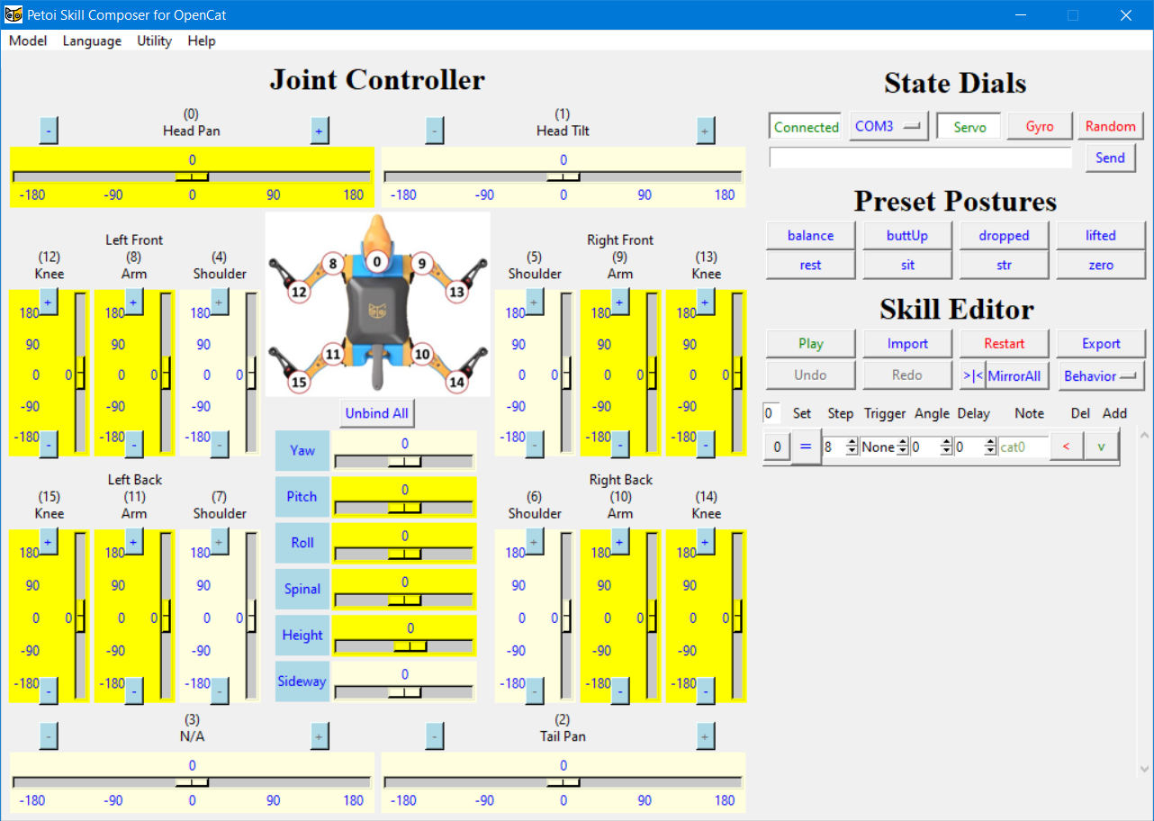Screen dimensions: 1154x821
Task: Click the Head Tilt minus button
Action: [x=435, y=131]
